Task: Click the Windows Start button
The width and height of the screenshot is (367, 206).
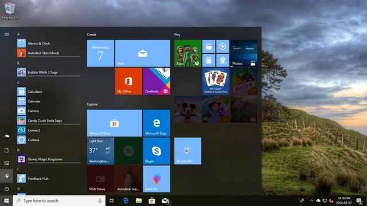Action: coord(6,201)
